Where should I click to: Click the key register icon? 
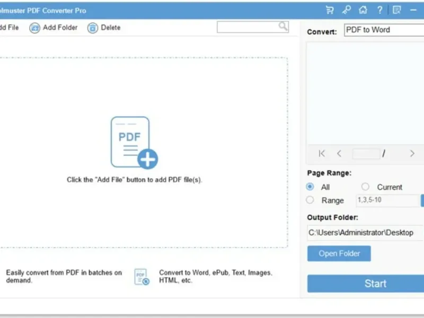347,10
